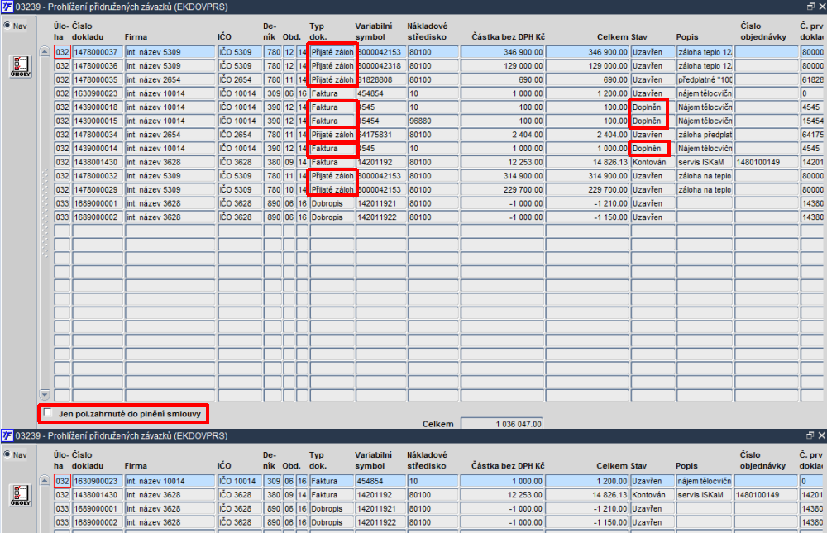Click scroll down arrow of upper table

point(45,395)
